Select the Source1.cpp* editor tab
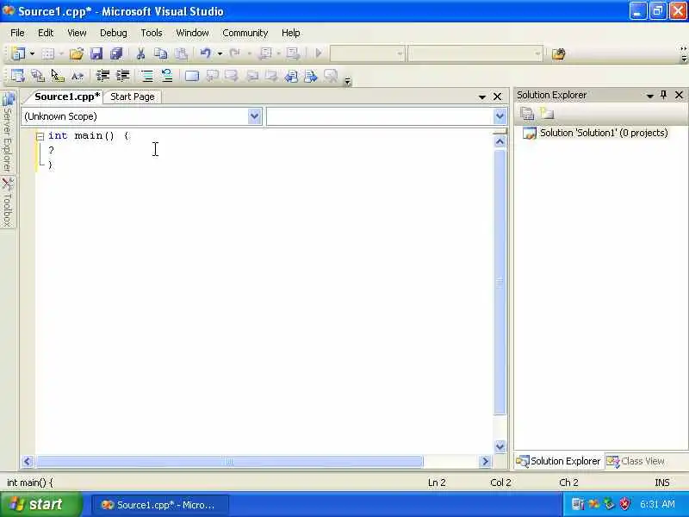689x517 pixels. 67,97
